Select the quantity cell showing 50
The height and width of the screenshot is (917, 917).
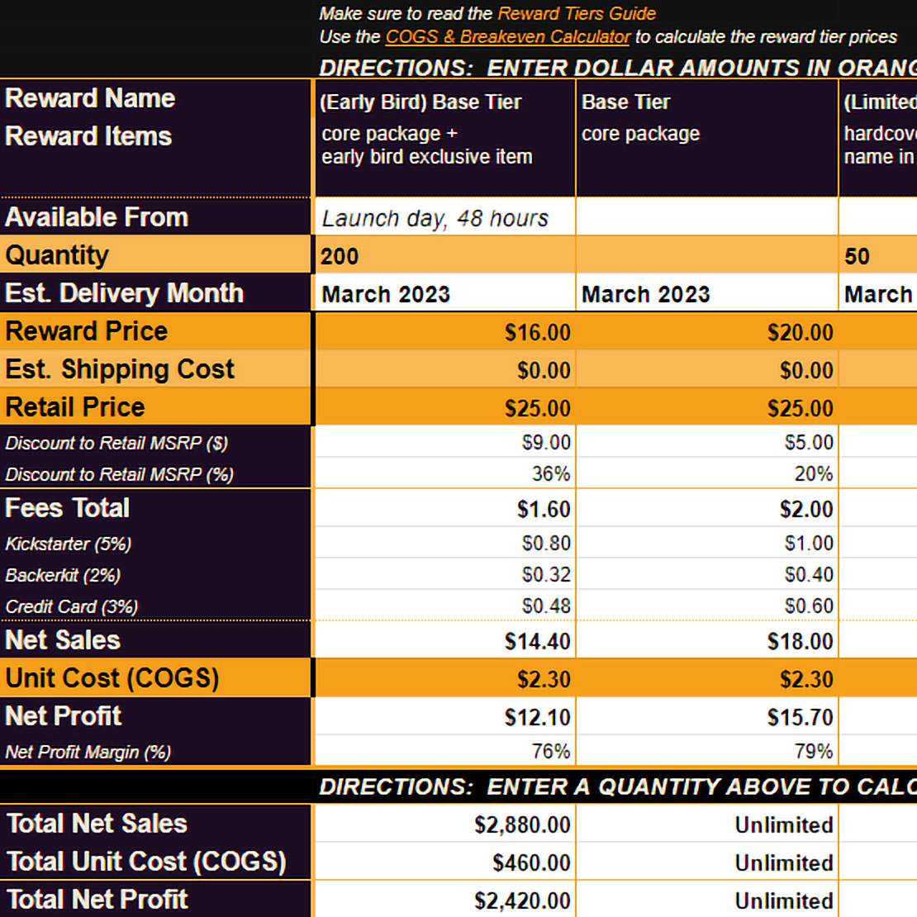click(877, 256)
